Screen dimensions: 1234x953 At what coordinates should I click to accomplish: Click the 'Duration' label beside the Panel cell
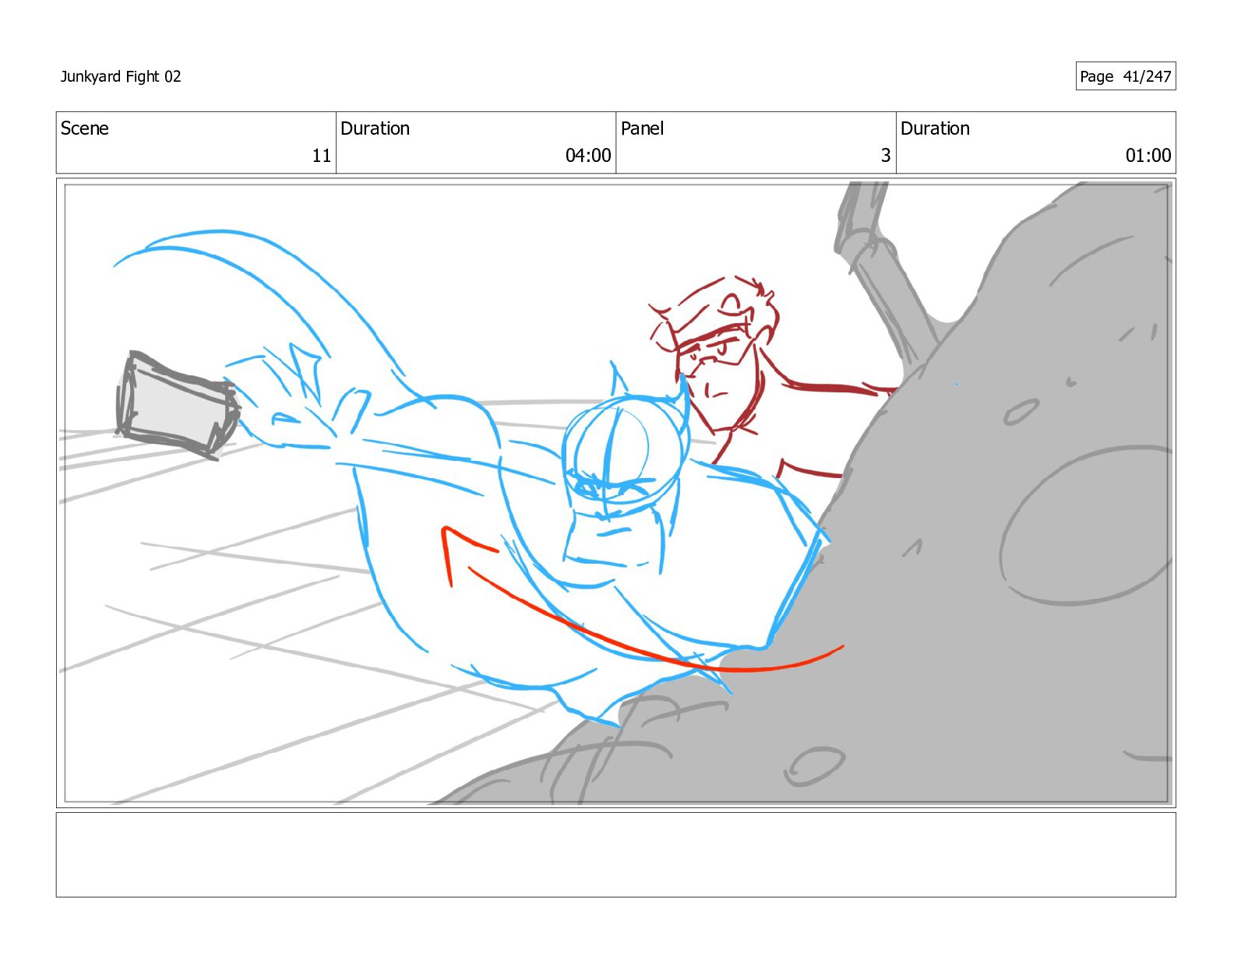pos(935,128)
